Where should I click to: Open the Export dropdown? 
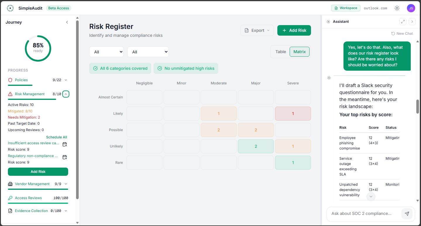coord(257,30)
